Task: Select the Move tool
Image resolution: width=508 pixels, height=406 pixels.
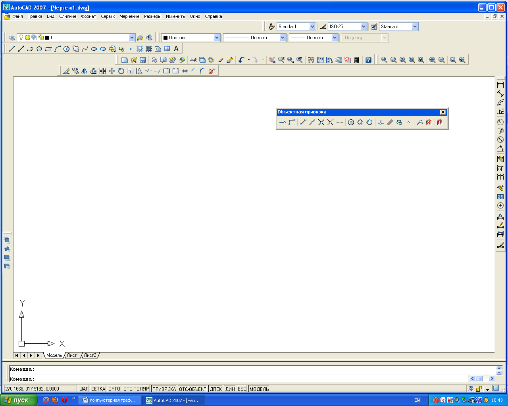Action: 112,71
